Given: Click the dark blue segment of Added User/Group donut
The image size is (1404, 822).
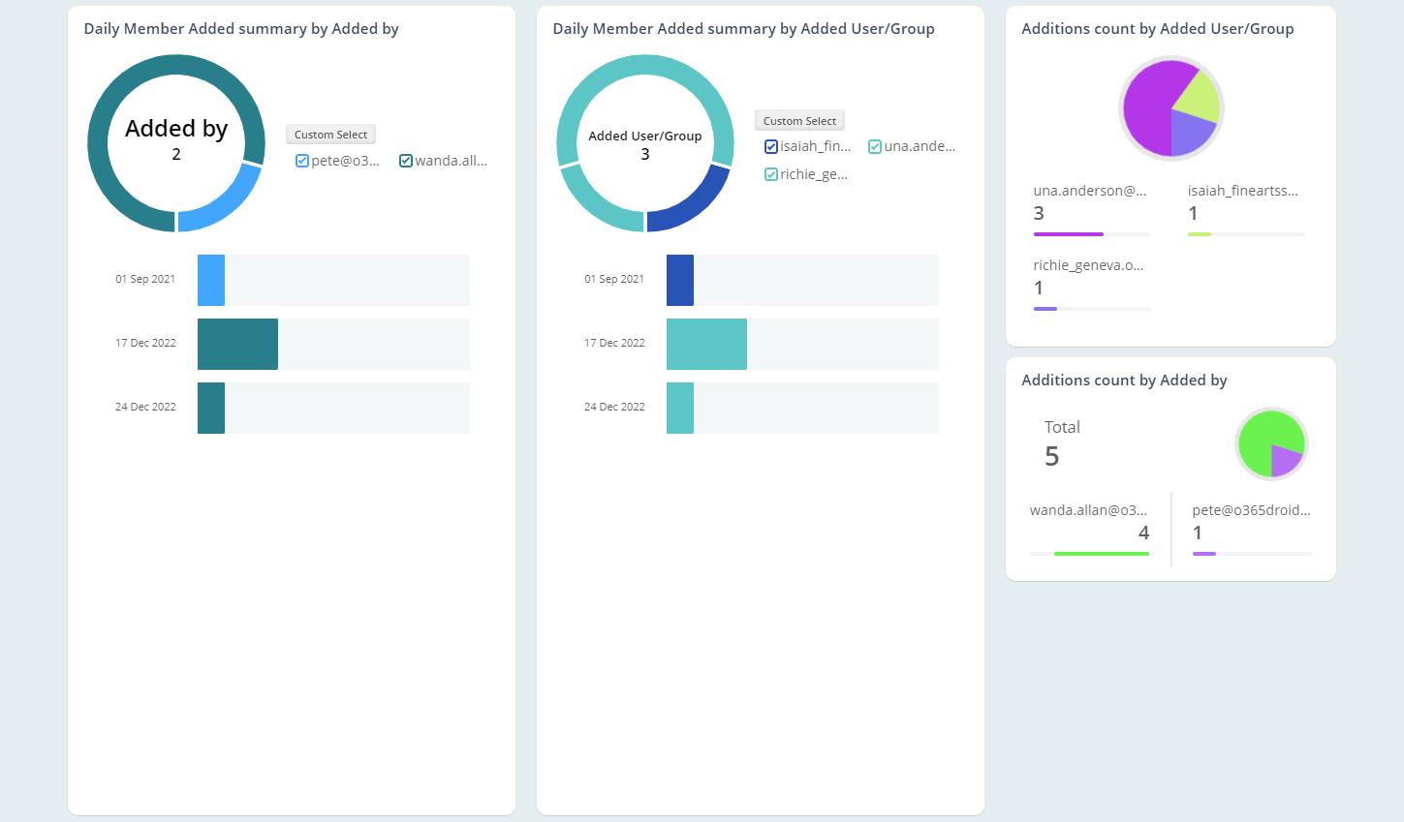Looking at the screenshot, I should point(697,205).
